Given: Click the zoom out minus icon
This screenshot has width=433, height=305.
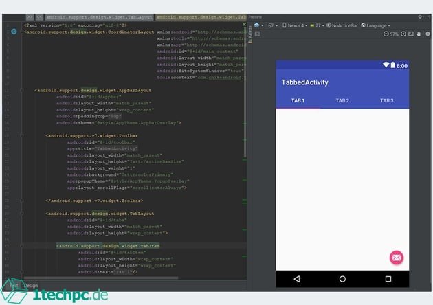Looking at the screenshot, I should pos(386,34).
